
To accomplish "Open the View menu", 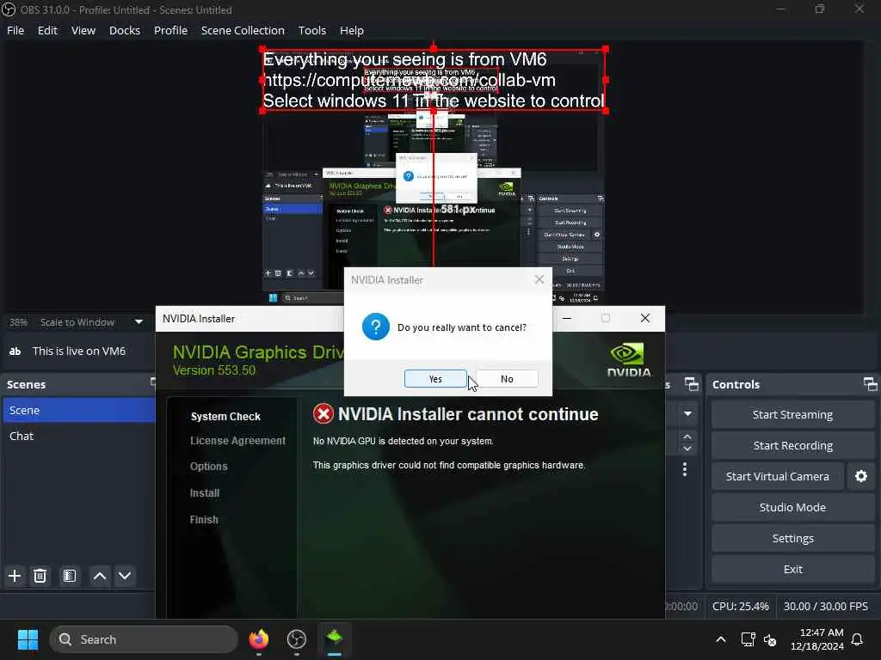I will pos(83,30).
